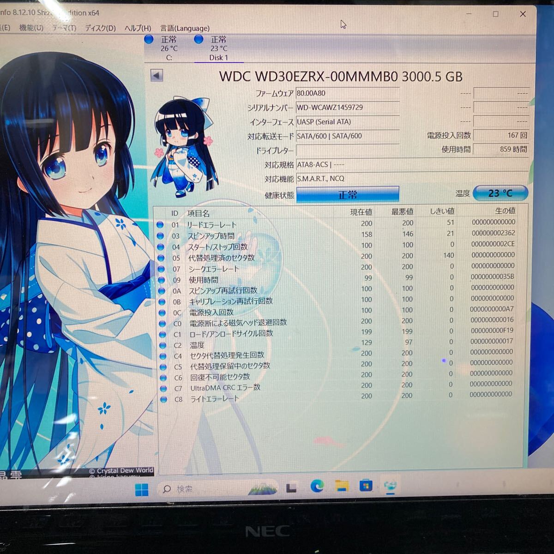Click the CrystalDiskInfo taskbar icon
Image resolution: width=554 pixels, height=554 pixels.
click(x=391, y=486)
